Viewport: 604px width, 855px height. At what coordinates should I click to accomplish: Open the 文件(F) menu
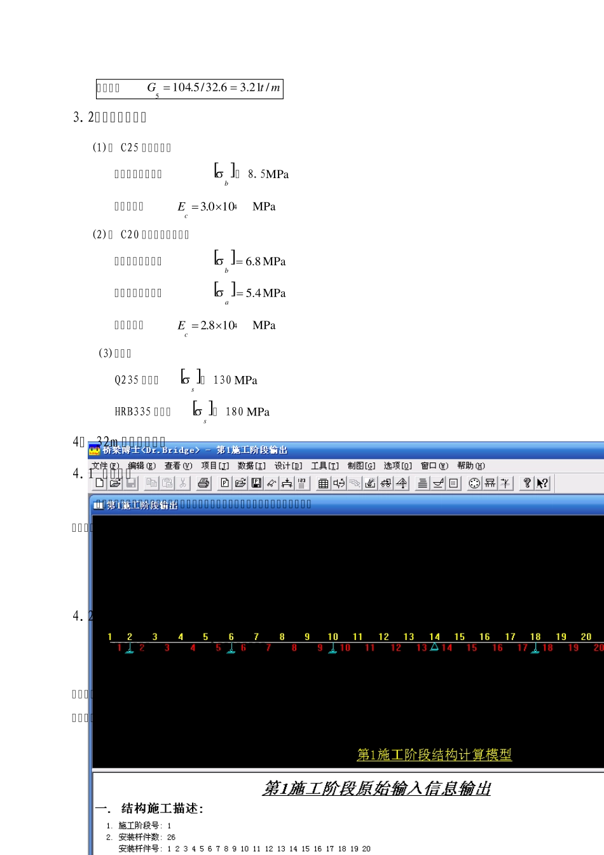106,466
